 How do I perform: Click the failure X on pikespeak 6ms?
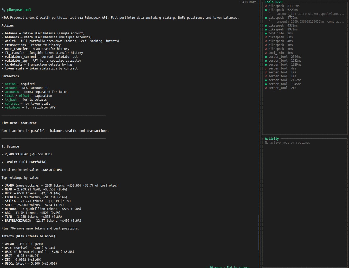pos(266,37)
